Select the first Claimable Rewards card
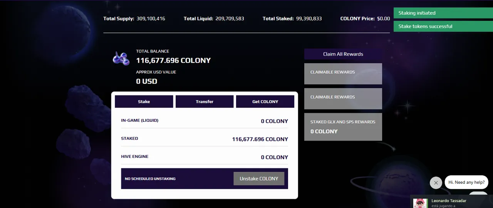Viewport: 493px width, 208px height. [343, 74]
